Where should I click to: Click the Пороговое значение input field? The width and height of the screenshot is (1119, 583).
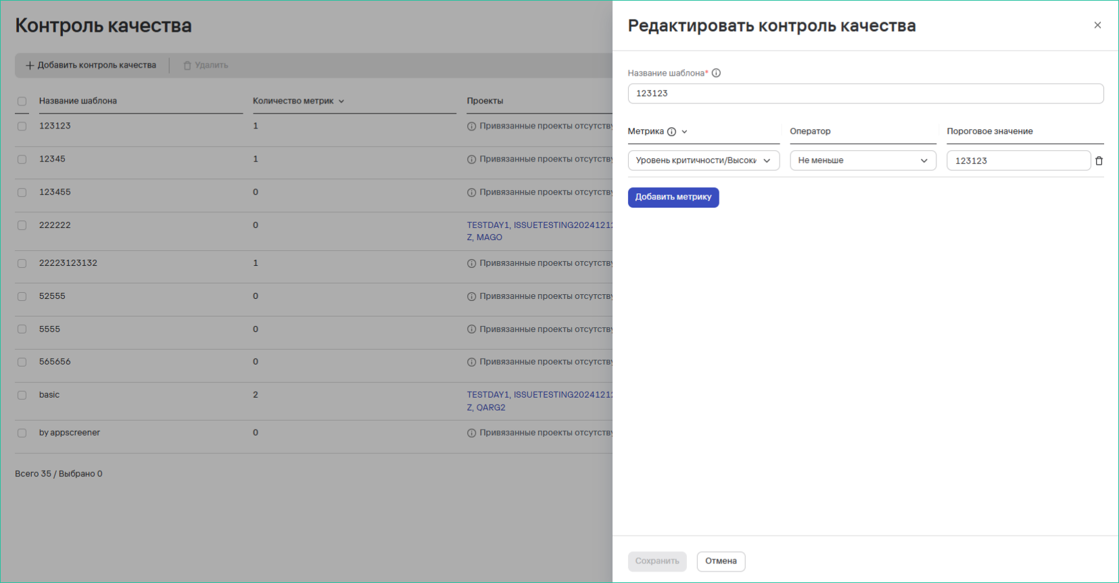pyautogui.click(x=1018, y=160)
